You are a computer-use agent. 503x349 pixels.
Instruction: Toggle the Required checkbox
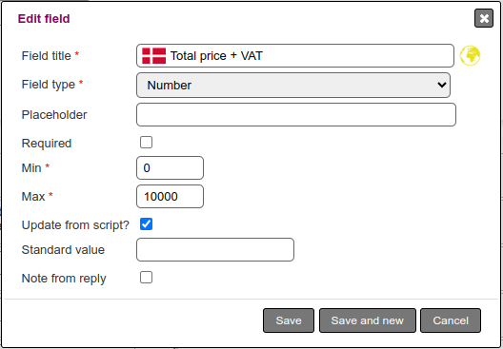(147, 143)
